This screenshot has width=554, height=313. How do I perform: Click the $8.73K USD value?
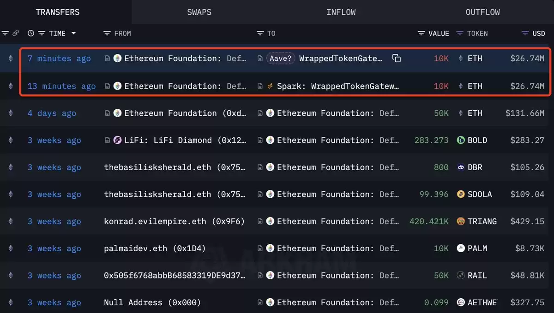530,248
